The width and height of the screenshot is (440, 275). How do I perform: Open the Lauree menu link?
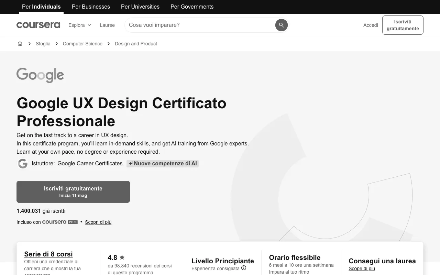pyautogui.click(x=107, y=25)
